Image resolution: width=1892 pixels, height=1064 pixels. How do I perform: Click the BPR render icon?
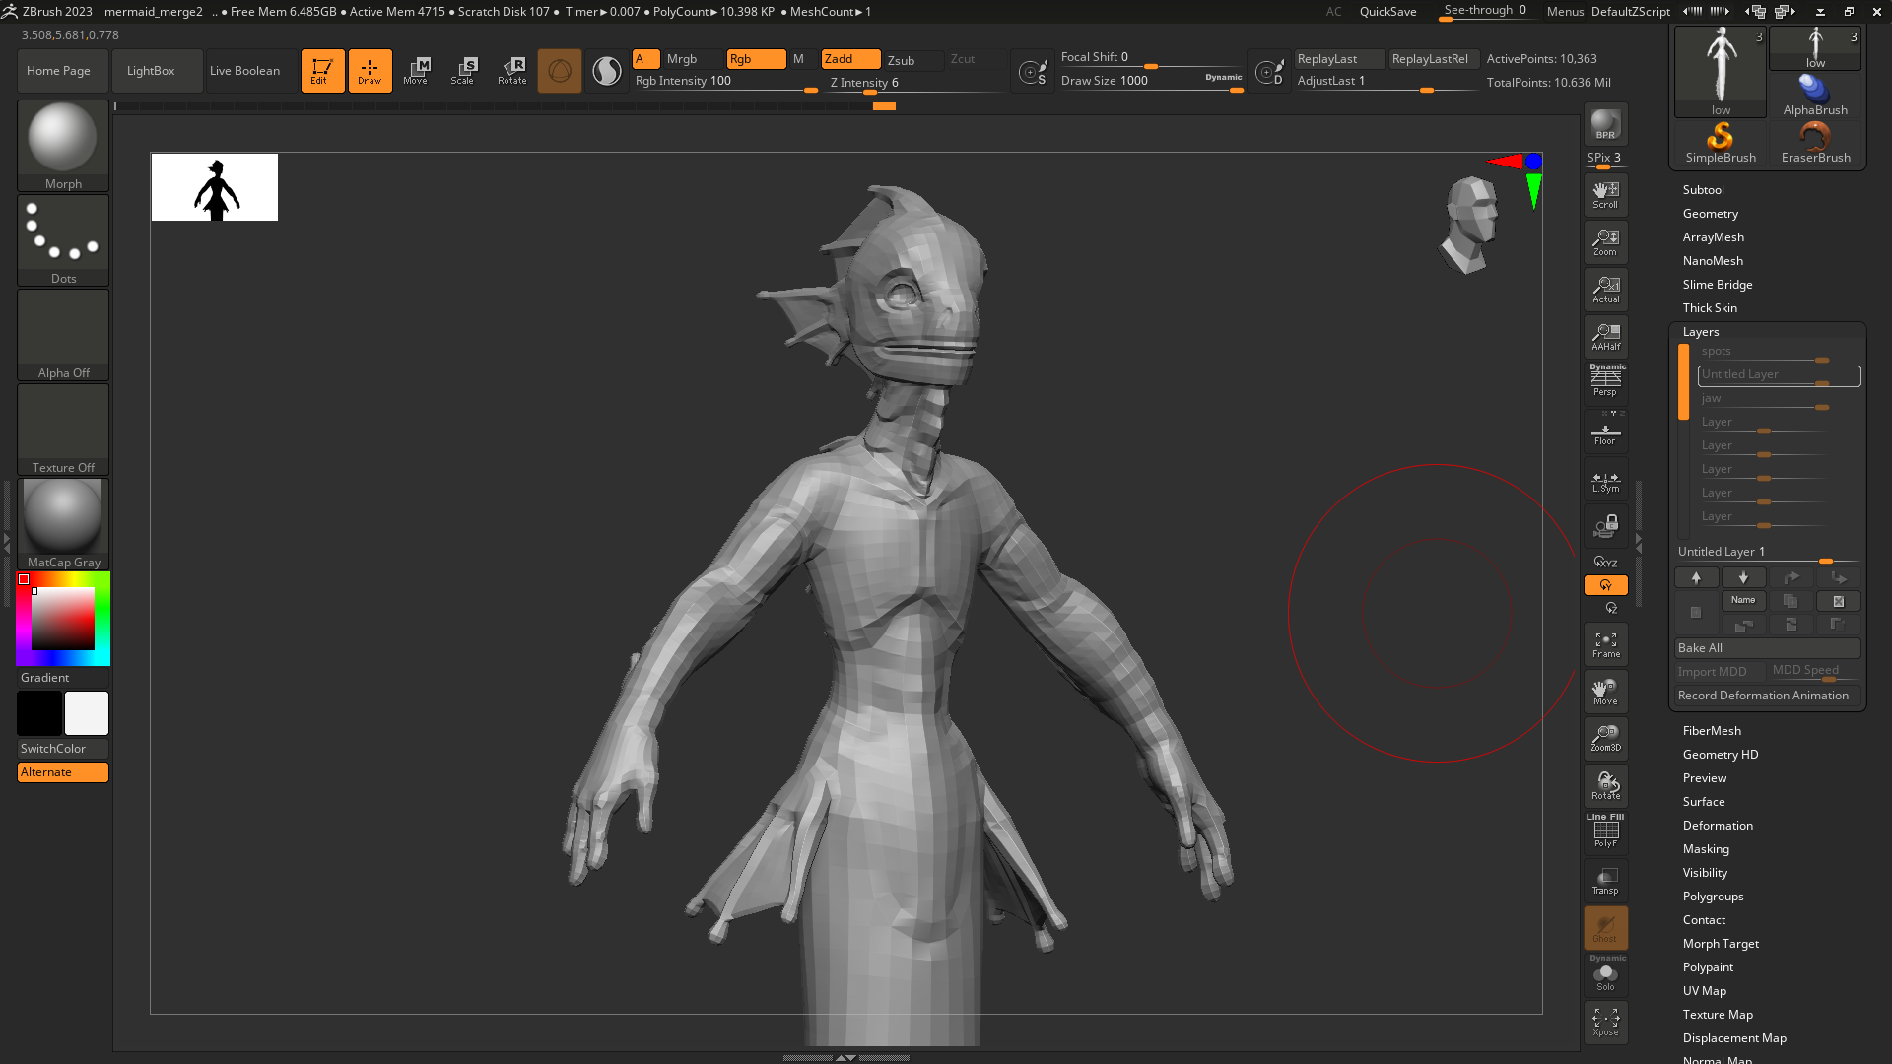coord(1605,125)
